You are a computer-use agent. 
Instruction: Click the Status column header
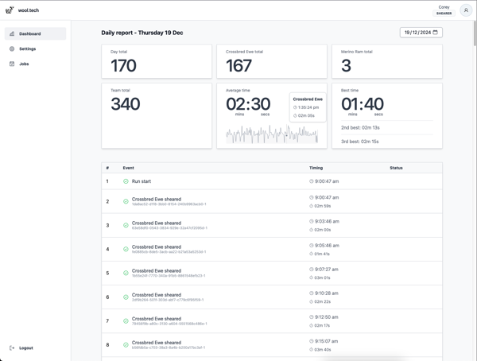[x=396, y=168]
